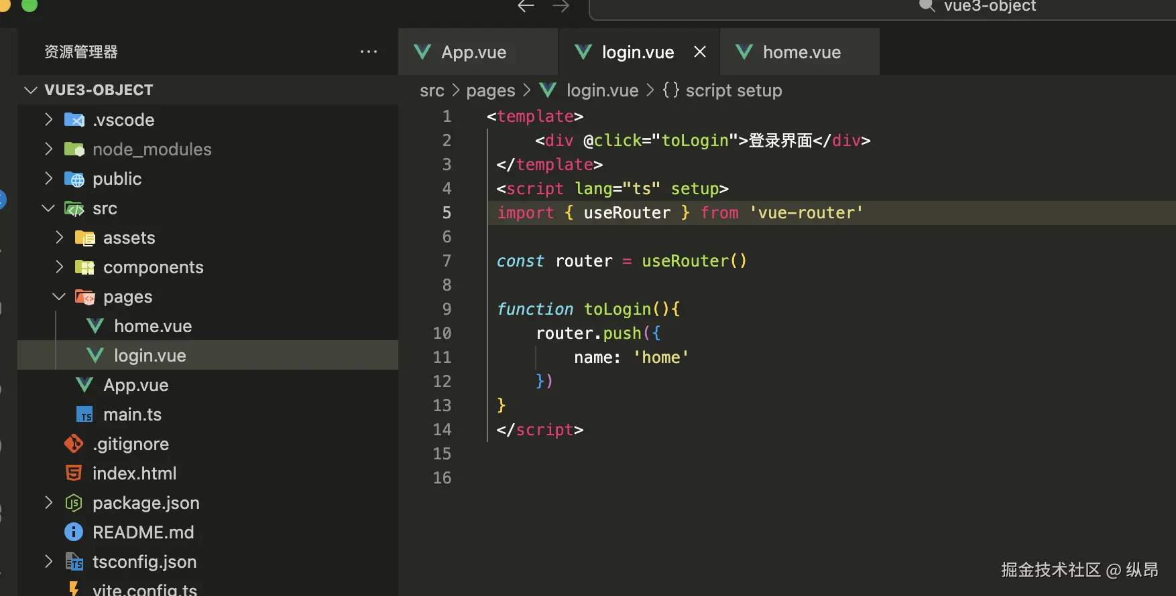This screenshot has width=1176, height=596.
Task: Click the TypeScript icon beside main.ts
Action: pos(85,415)
